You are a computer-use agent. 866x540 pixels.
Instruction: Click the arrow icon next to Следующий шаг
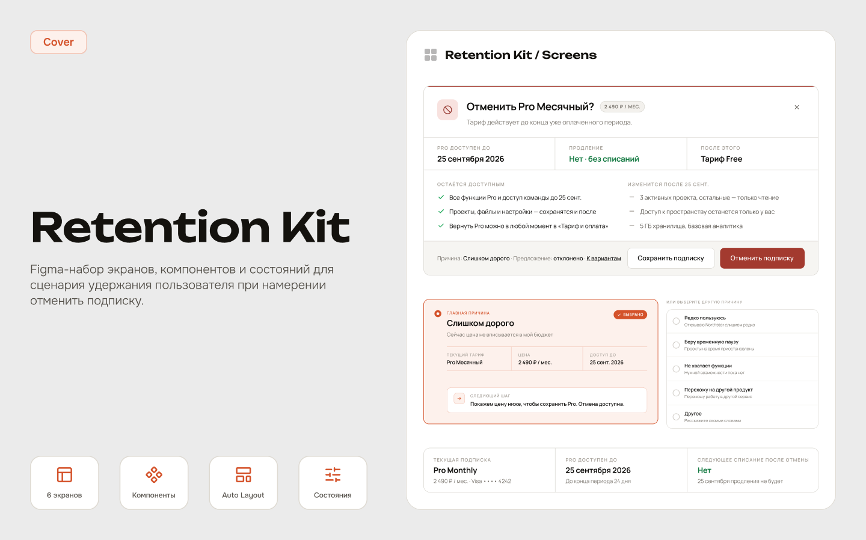[x=459, y=398]
